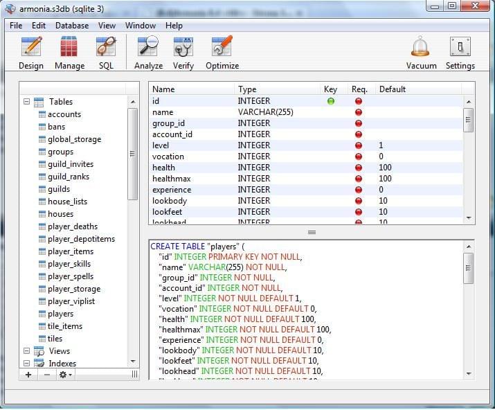Screen dimensions: 495x410
Task: Click the red required dot for name row
Action: (359, 112)
